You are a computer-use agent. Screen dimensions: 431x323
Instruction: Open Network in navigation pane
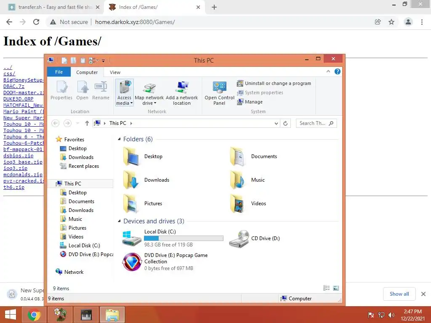tap(69, 272)
